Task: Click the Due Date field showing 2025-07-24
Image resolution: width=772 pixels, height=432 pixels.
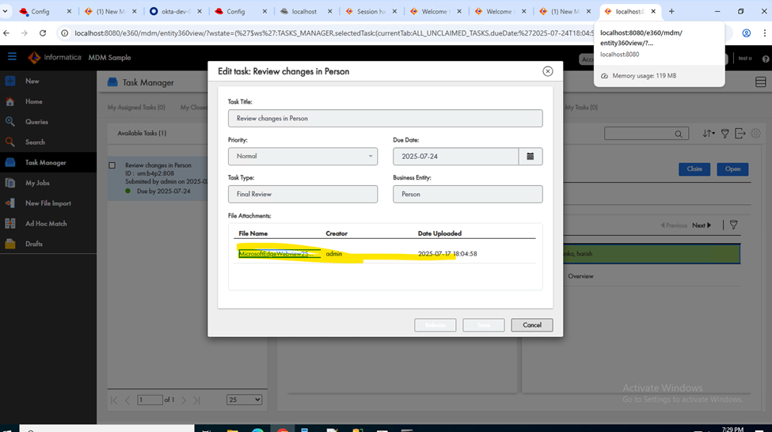Action: click(456, 157)
